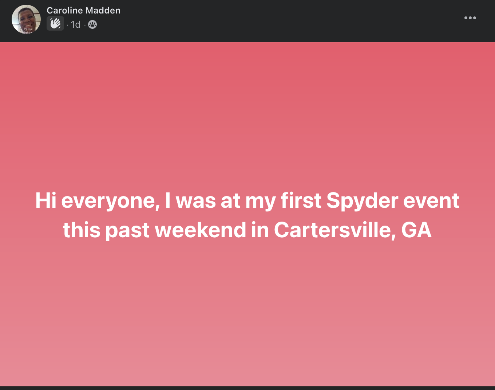The width and height of the screenshot is (495, 390).
Task: Click the Spyder event post text
Action: (x=247, y=215)
